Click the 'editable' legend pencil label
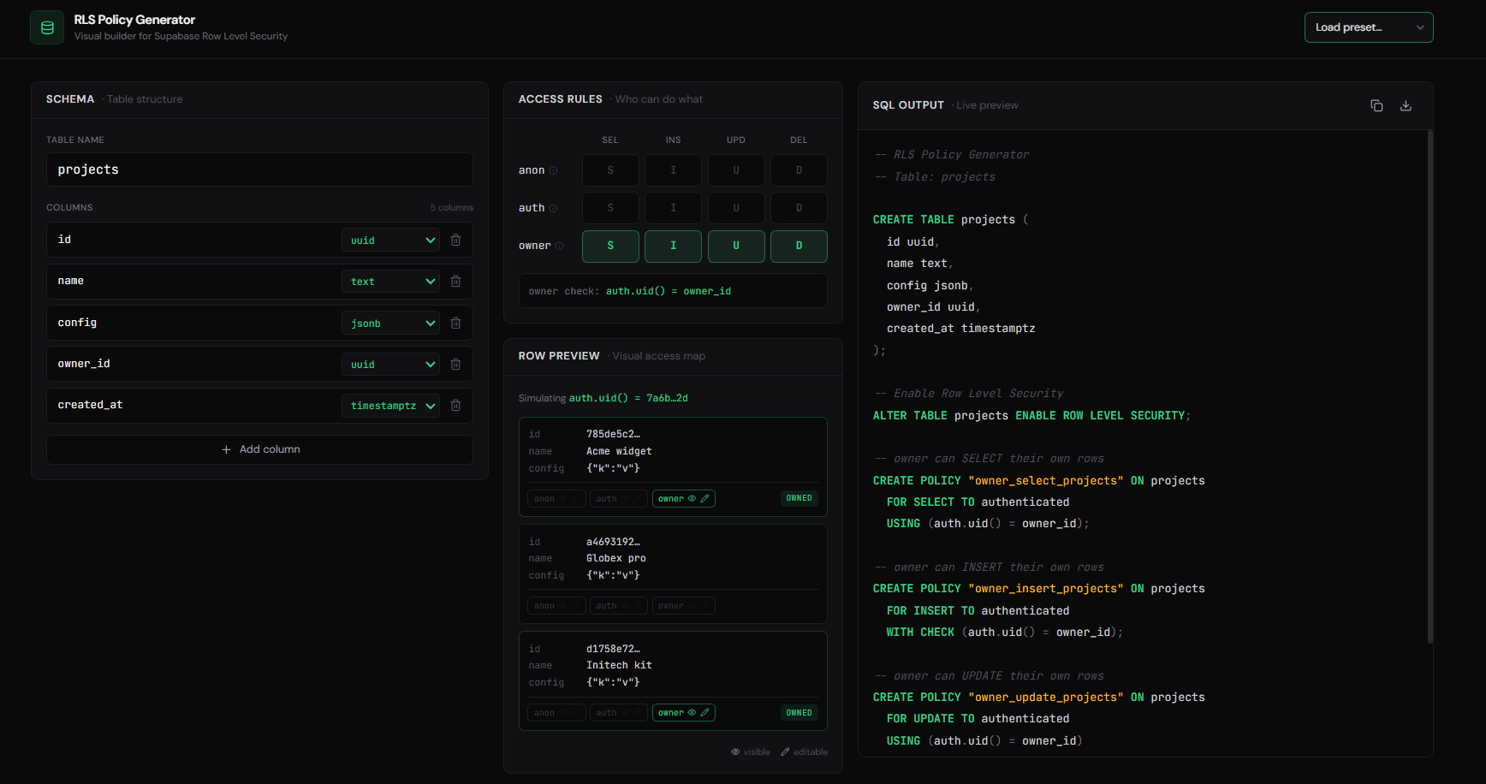 pos(805,752)
